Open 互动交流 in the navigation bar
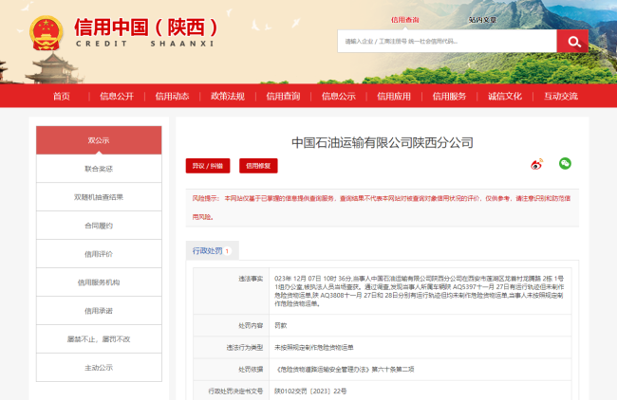Image resolution: width=617 pixels, height=400 pixels. [561, 97]
